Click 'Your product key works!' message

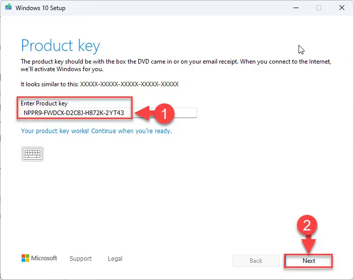pyautogui.click(x=96, y=131)
